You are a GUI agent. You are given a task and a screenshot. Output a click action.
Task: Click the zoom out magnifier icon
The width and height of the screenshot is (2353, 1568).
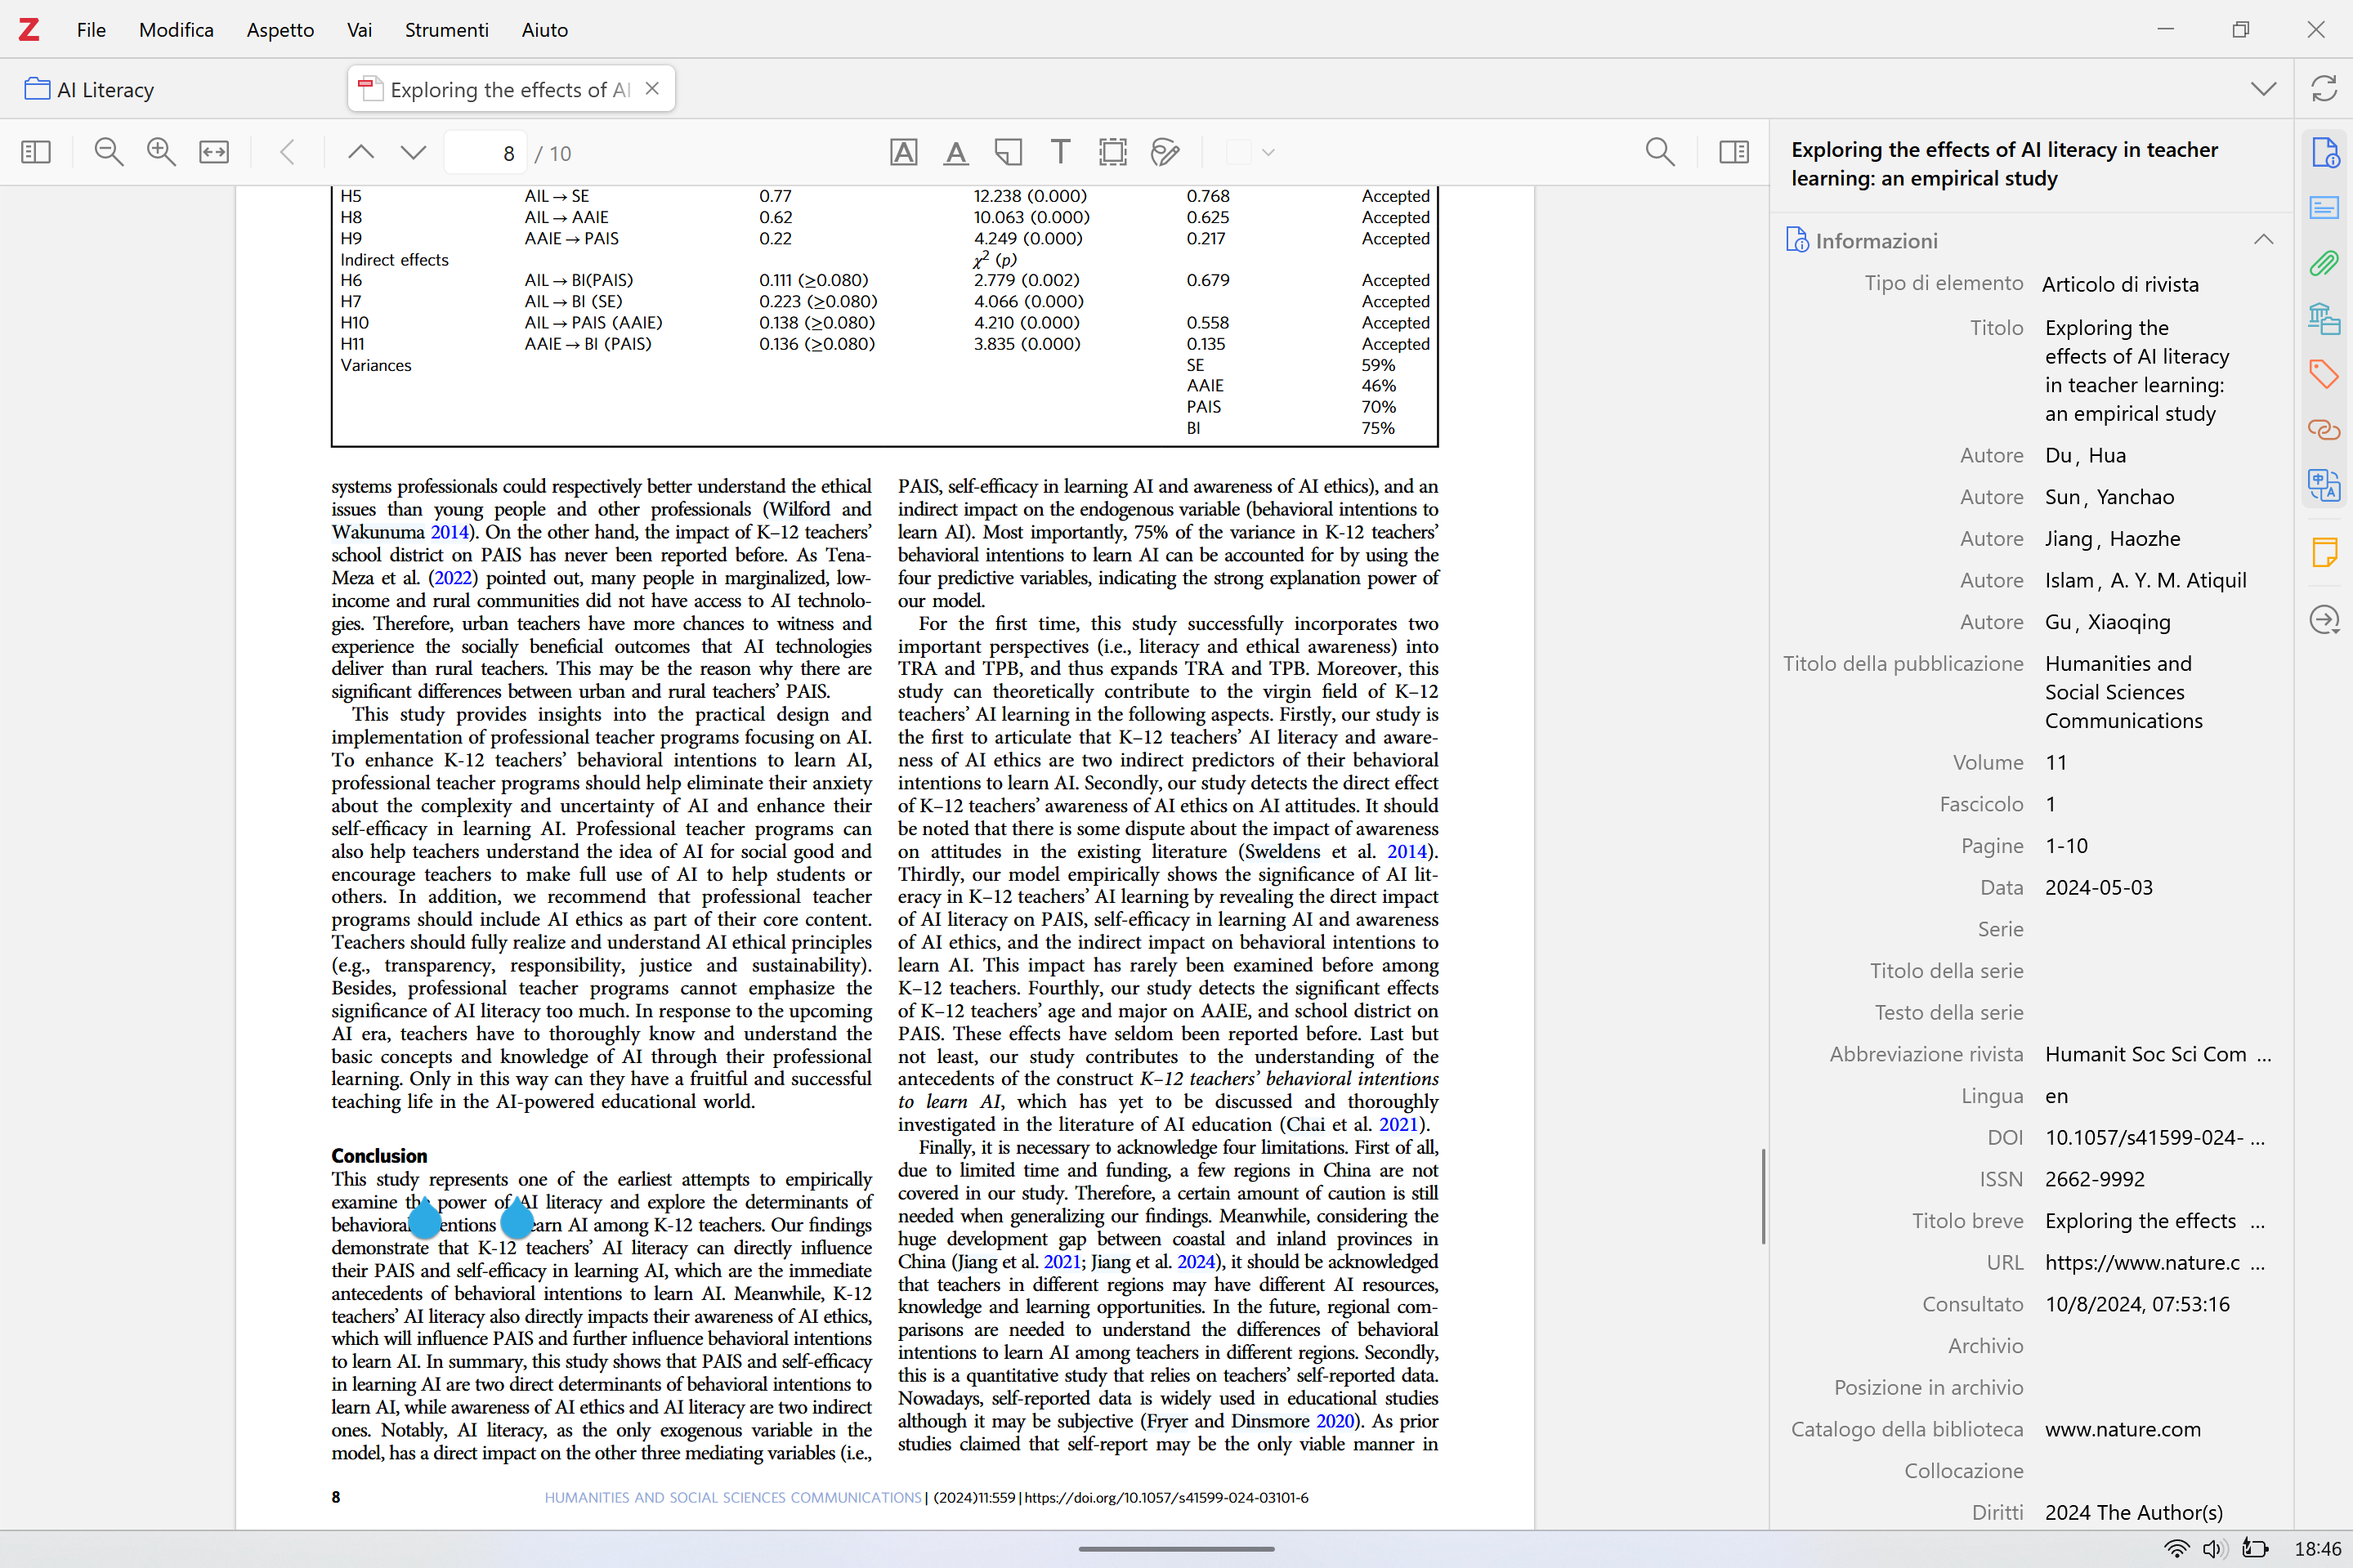pos(108,153)
